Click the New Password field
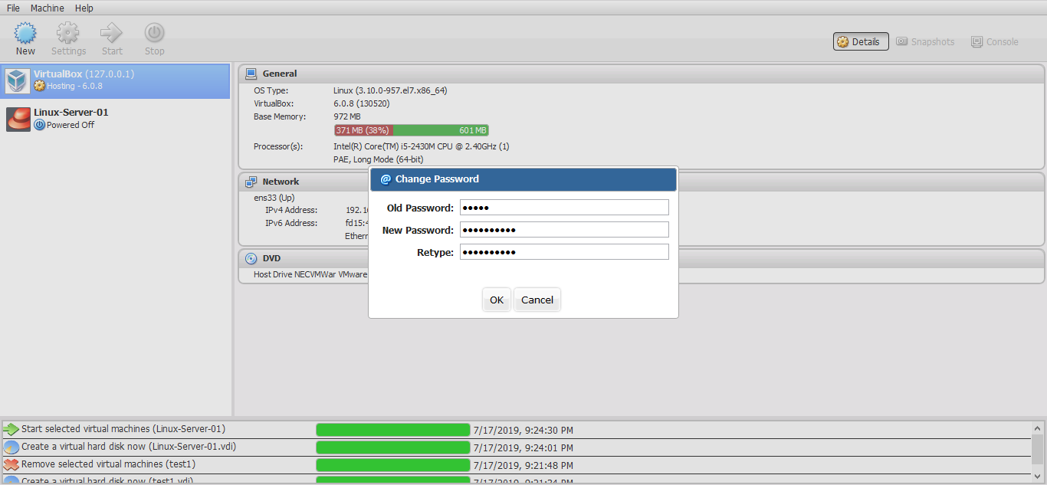The height and width of the screenshot is (485, 1047). click(x=564, y=230)
